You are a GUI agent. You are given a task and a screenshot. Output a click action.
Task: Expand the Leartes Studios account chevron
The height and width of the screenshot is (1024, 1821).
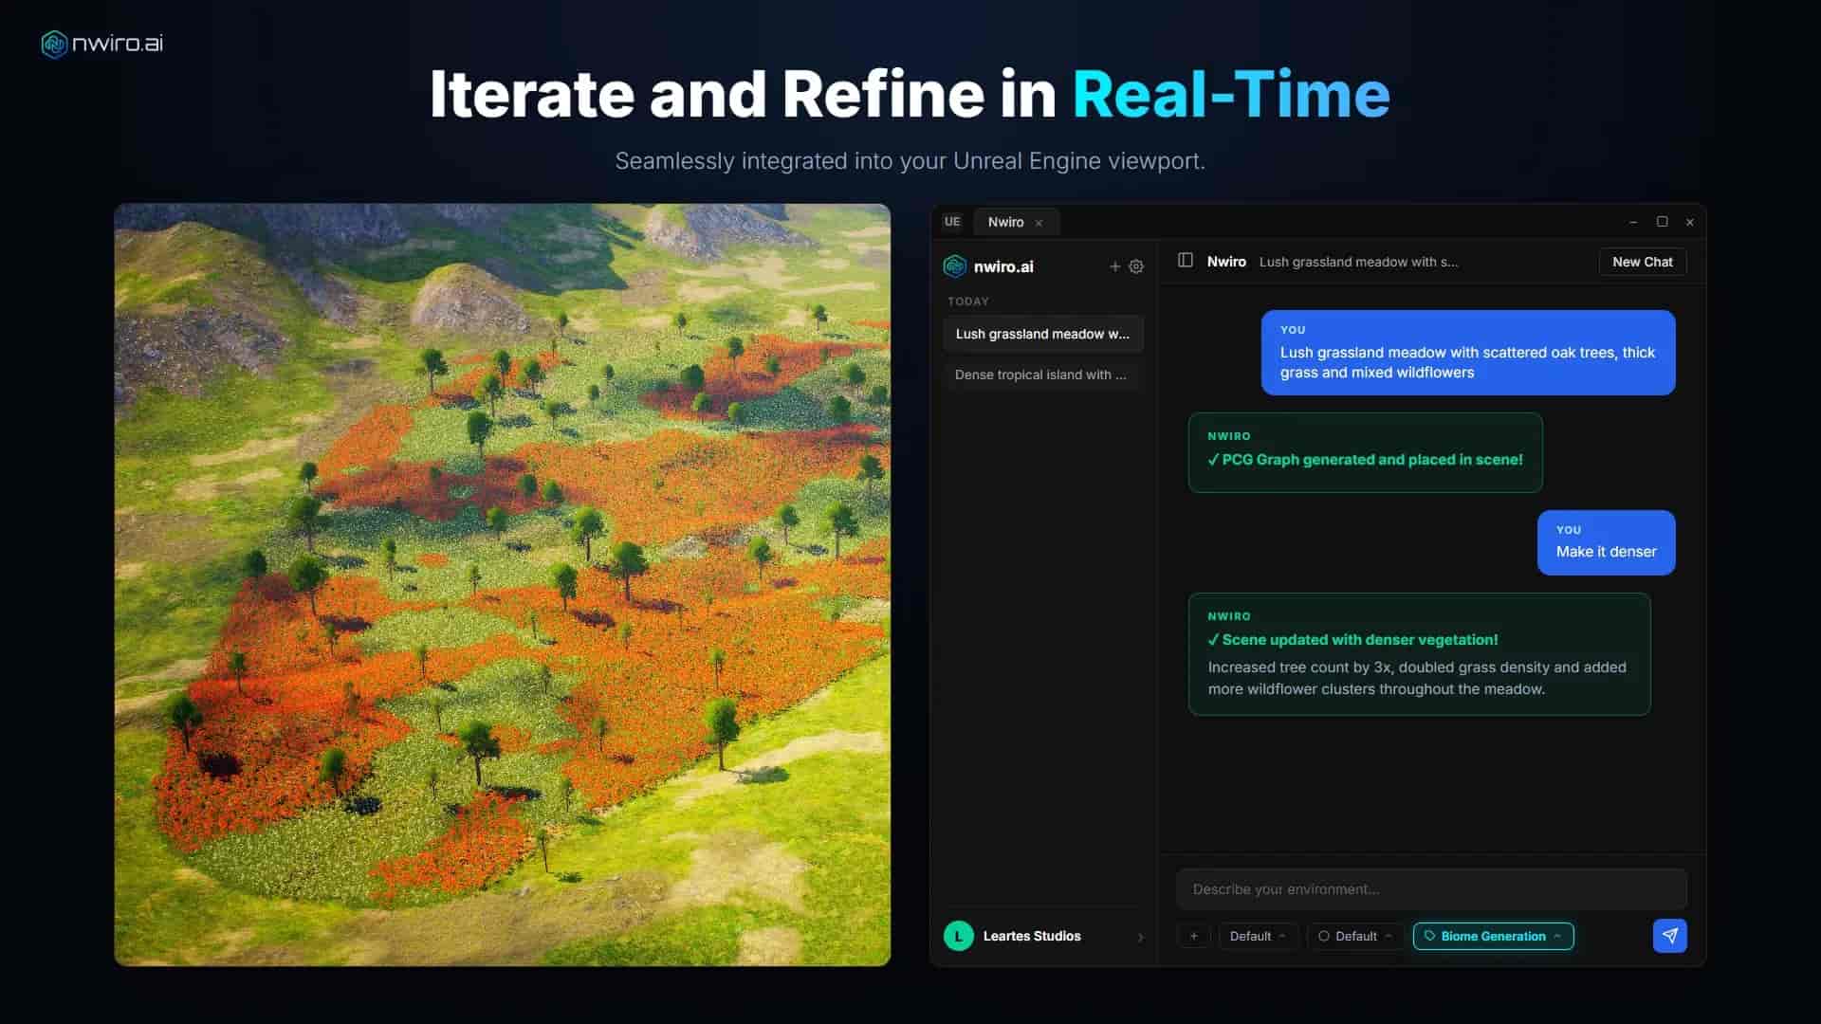(x=1140, y=937)
